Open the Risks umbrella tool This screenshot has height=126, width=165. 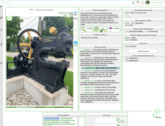point(114,29)
